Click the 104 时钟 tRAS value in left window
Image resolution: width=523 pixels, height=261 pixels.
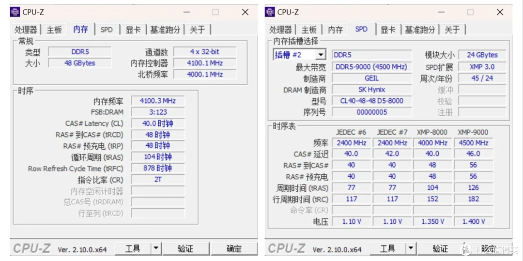pos(158,157)
